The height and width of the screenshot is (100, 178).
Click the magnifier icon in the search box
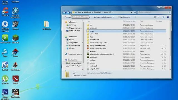(x=169, y=12)
